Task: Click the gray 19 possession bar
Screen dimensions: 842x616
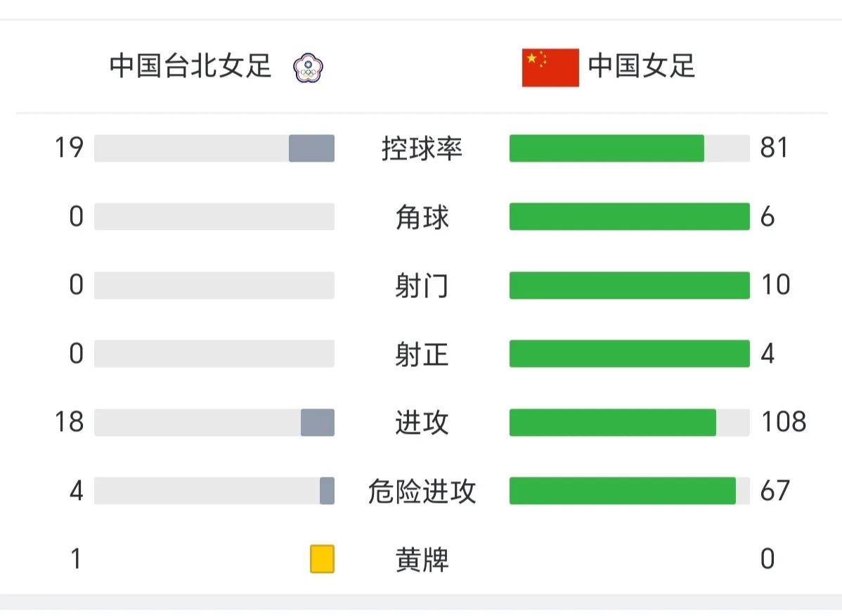Action: pyautogui.click(x=311, y=148)
